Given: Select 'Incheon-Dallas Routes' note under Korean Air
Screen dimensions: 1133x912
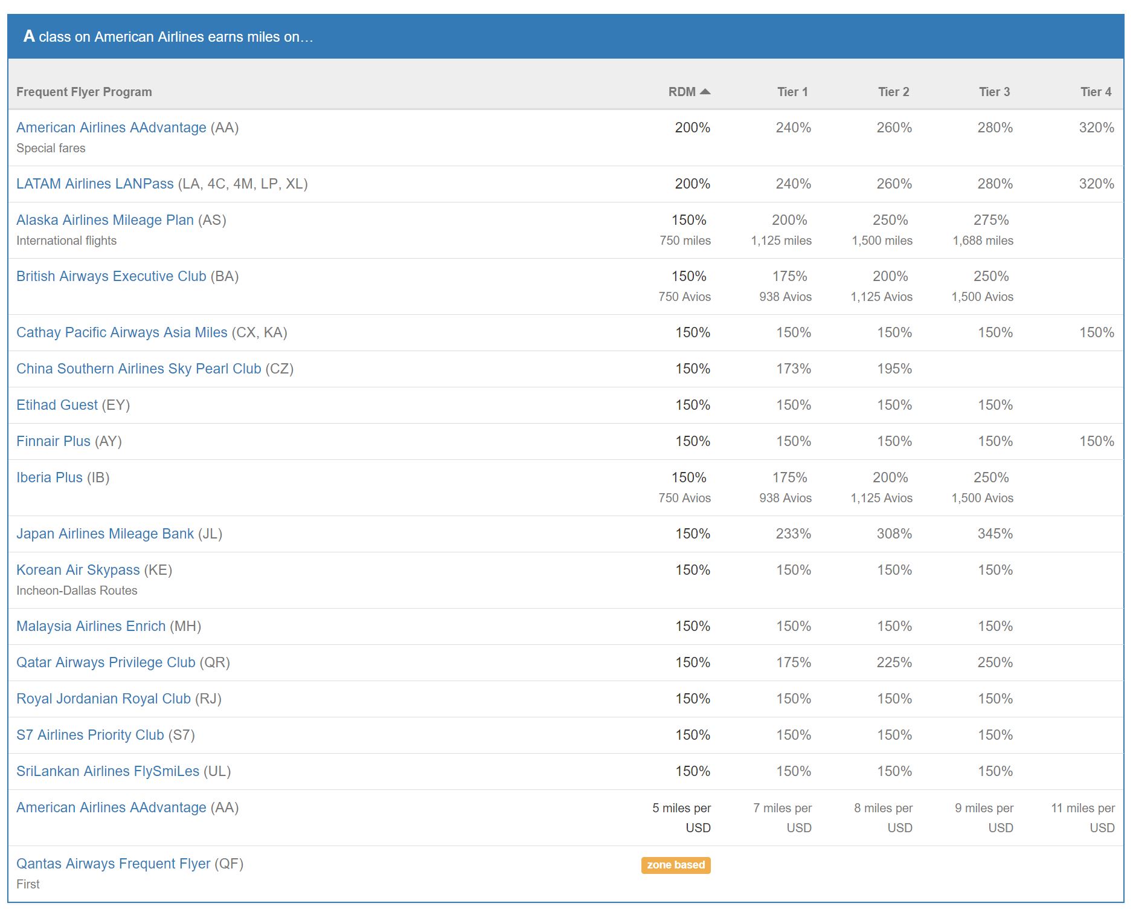Looking at the screenshot, I should click(77, 590).
